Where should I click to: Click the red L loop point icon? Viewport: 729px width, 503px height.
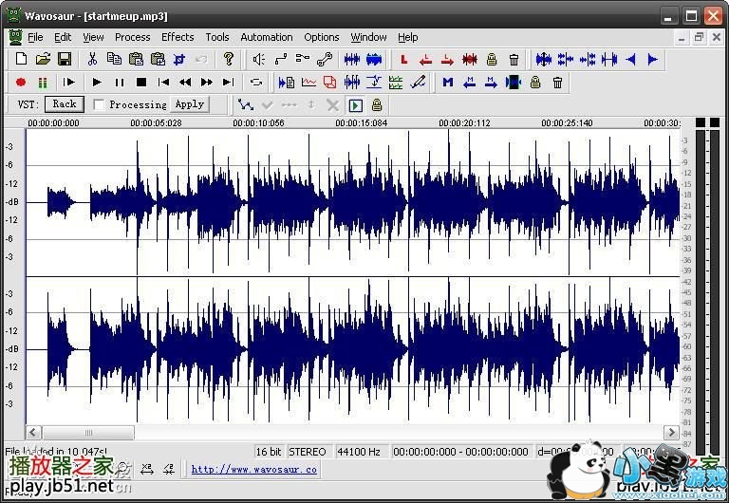[x=403, y=59]
